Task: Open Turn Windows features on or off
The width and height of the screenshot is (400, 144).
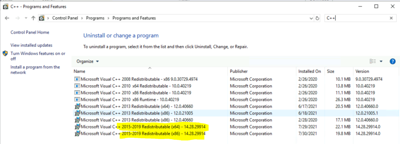Action: coord(38,56)
